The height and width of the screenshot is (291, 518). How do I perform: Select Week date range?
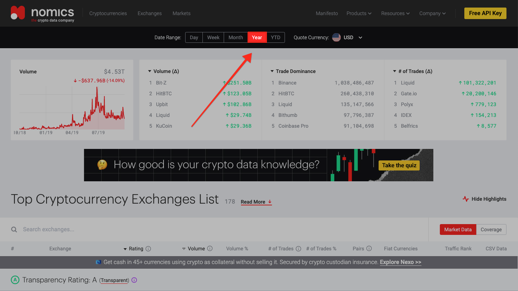213,37
